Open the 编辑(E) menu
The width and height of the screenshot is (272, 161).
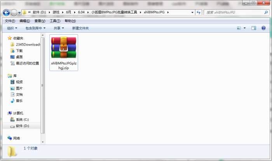(25, 21)
